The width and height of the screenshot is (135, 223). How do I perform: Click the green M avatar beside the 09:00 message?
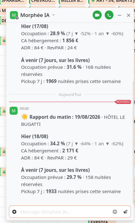[x=14, y=111]
